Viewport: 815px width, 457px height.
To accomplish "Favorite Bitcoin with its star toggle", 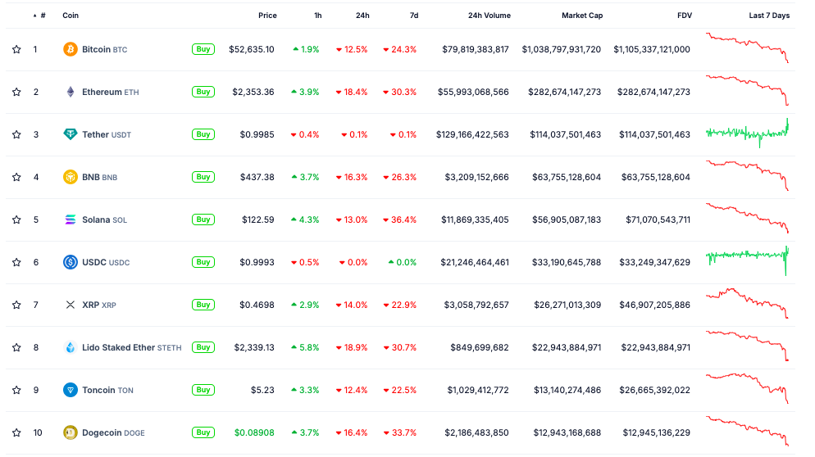I will coord(16,49).
